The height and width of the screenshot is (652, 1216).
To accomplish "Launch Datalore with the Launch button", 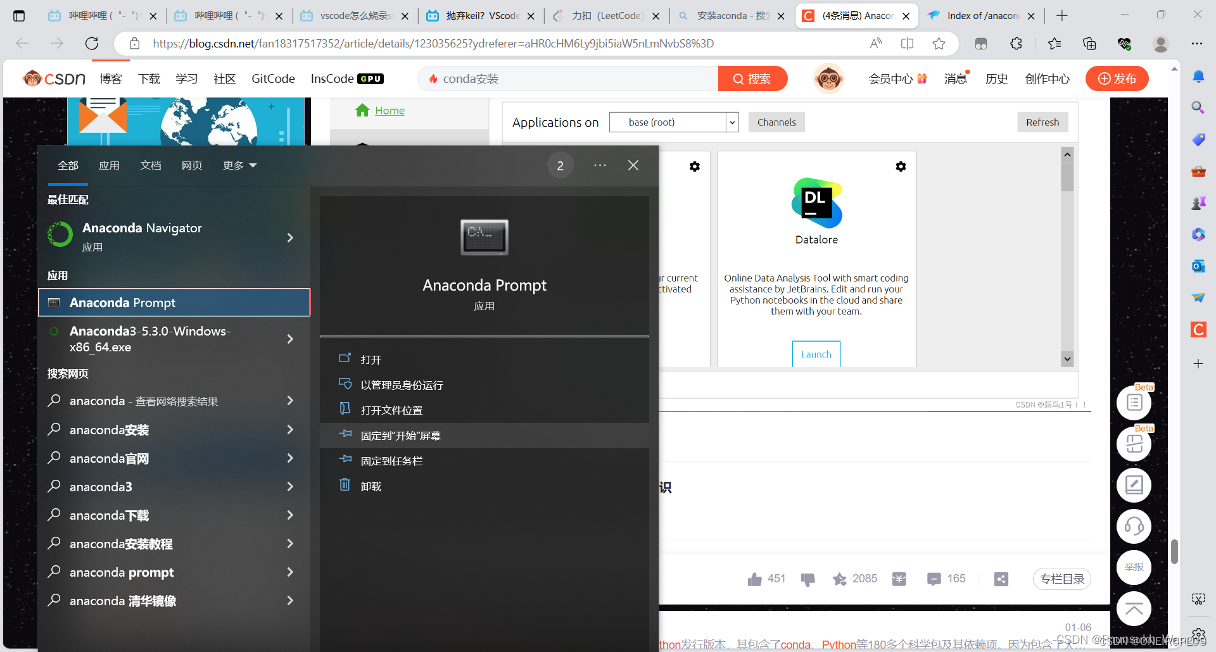I will tap(816, 354).
